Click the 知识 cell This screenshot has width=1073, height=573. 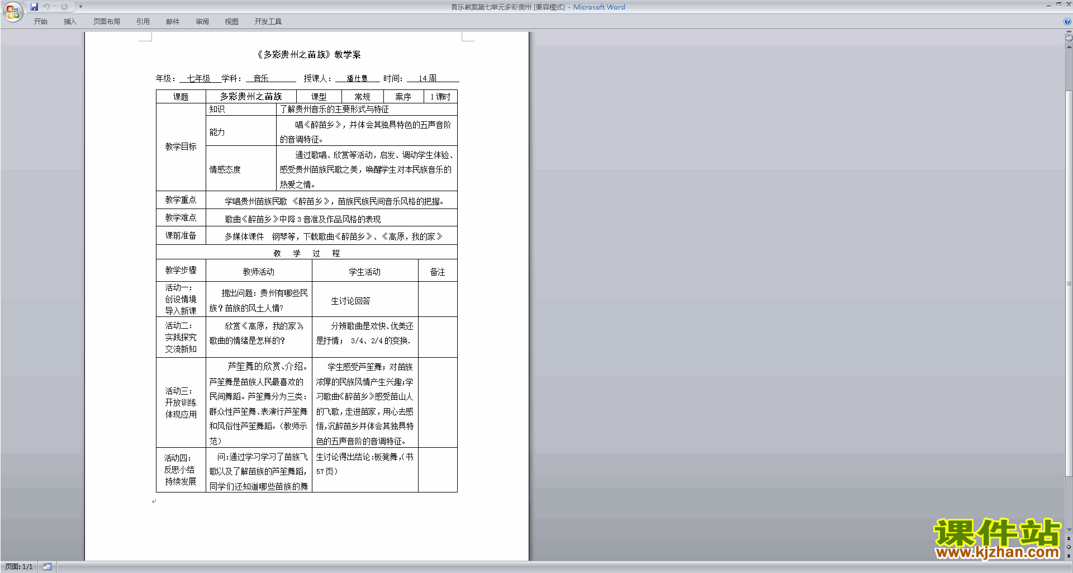pos(241,109)
